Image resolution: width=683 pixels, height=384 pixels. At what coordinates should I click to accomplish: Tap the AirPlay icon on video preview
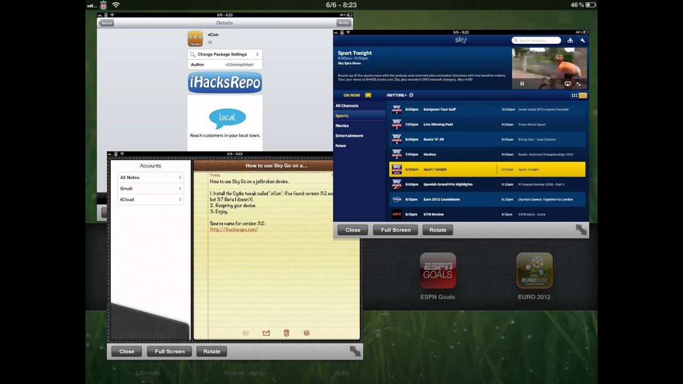point(567,84)
